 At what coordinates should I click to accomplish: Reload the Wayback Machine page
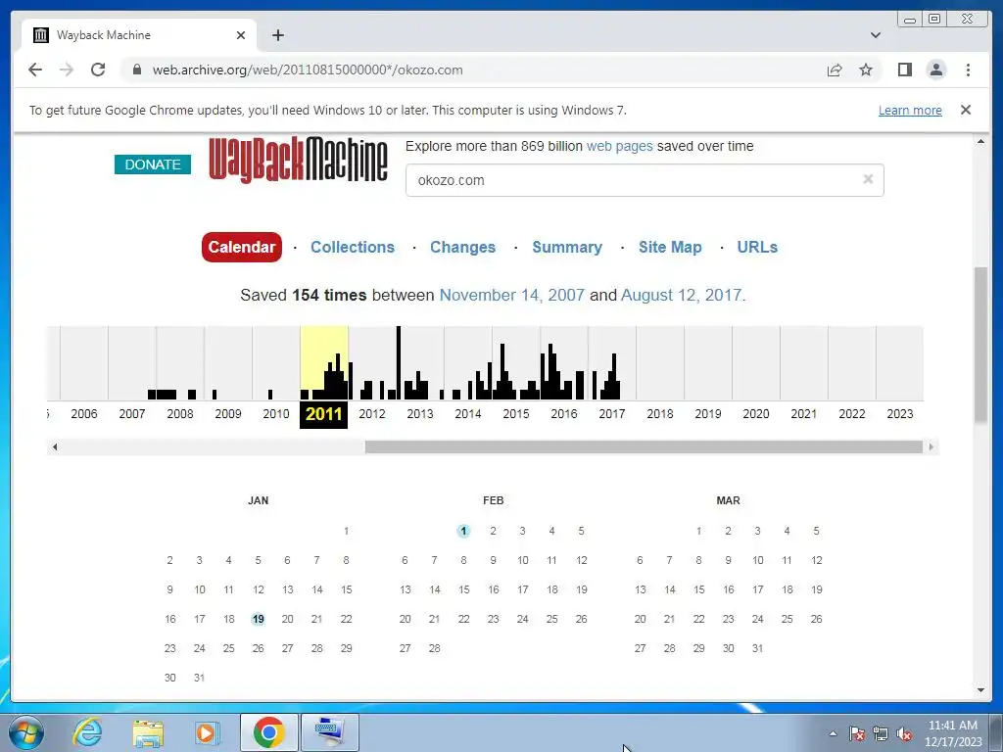pyautogui.click(x=98, y=70)
